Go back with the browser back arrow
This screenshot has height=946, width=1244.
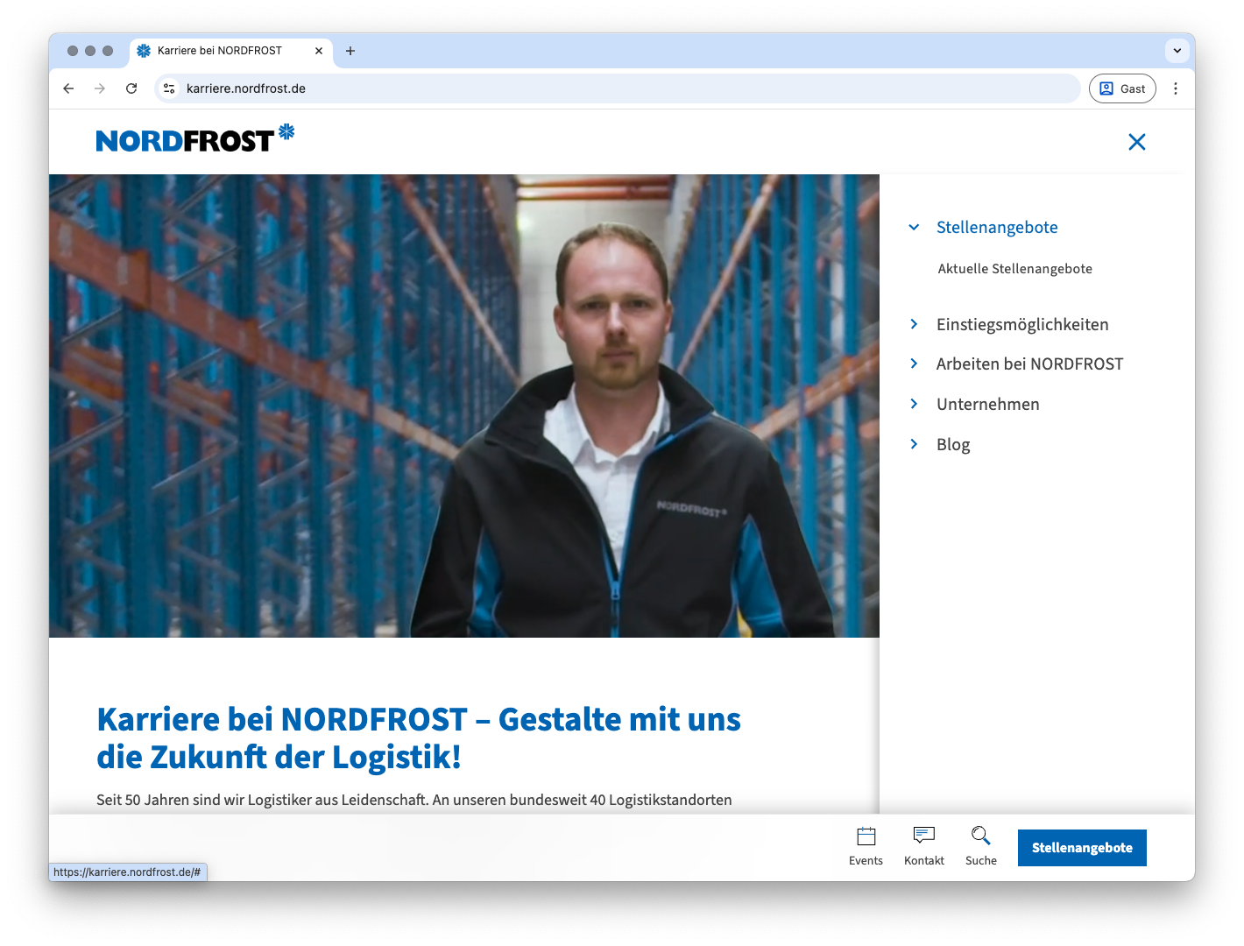tap(68, 88)
